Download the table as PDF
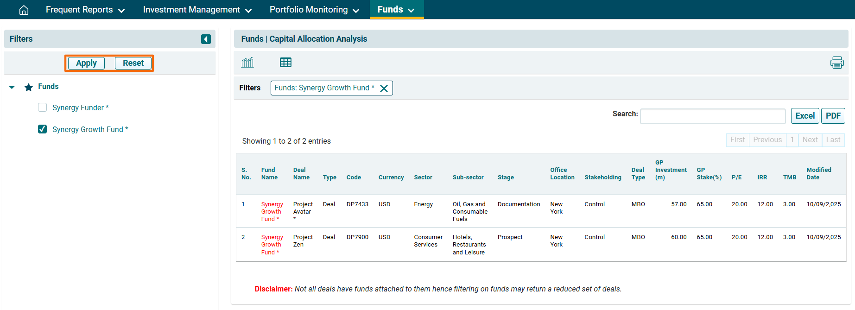 click(x=833, y=116)
